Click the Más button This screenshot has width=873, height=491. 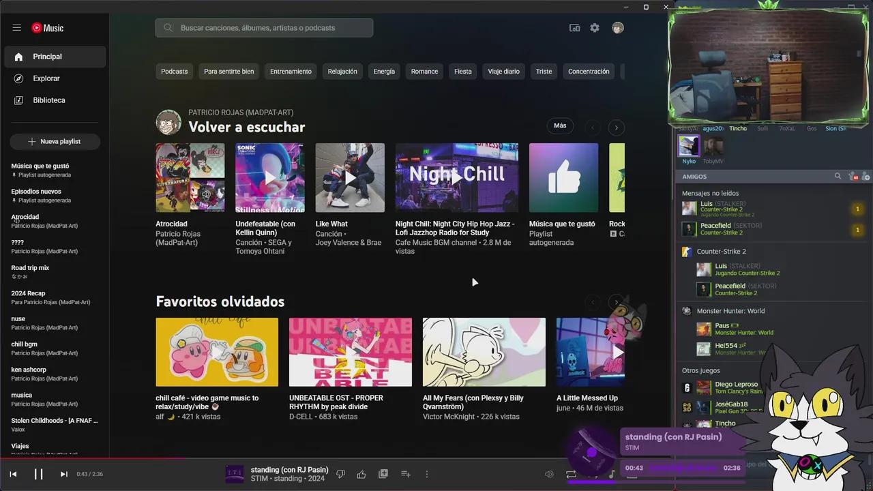click(x=560, y=125)
